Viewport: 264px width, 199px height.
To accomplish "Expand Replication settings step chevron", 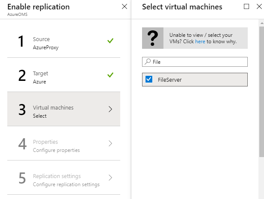I will coord(110,178).
